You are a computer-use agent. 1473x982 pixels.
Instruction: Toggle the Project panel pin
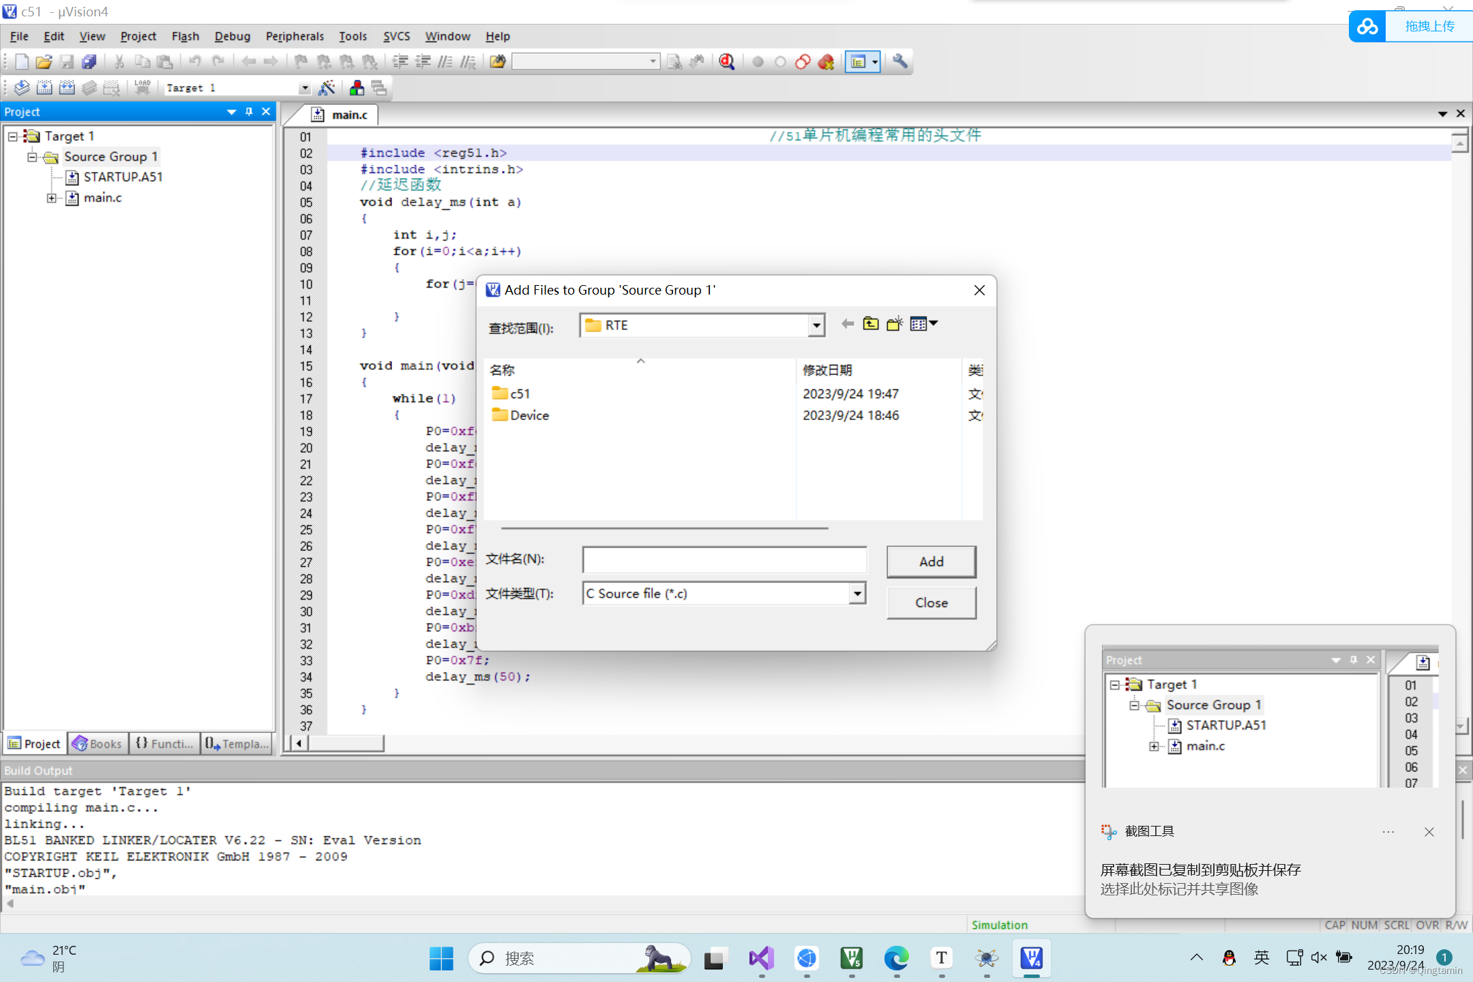tap(249, 112)
